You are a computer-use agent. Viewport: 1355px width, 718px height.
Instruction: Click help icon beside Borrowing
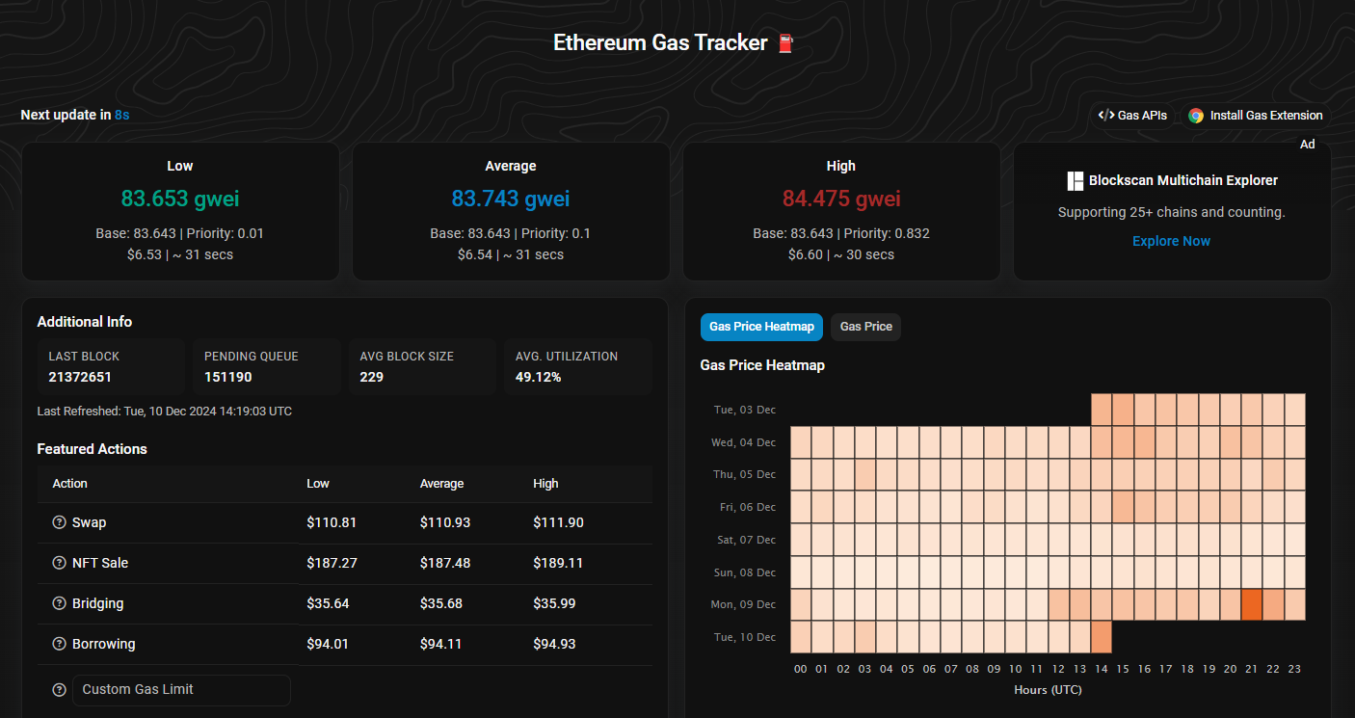pyautogui.click(x=59, y=644)
